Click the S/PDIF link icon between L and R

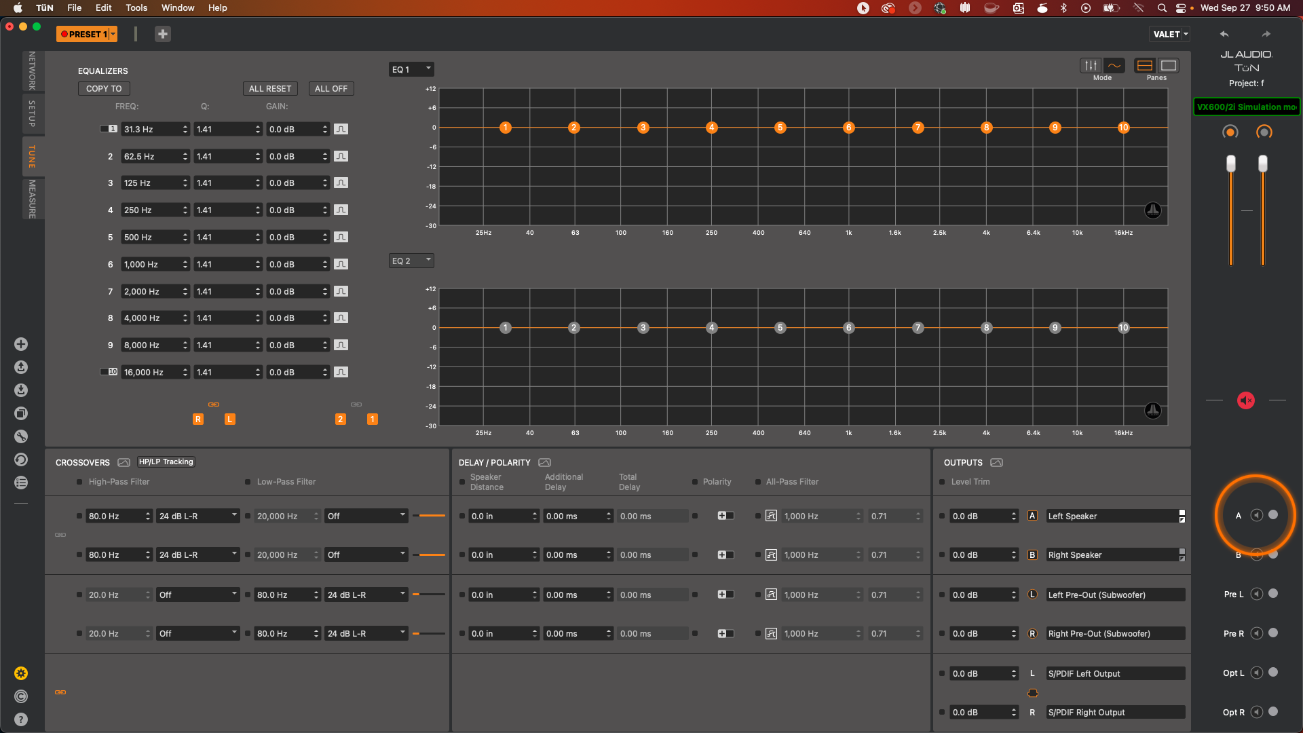(x=1032, y=693)
